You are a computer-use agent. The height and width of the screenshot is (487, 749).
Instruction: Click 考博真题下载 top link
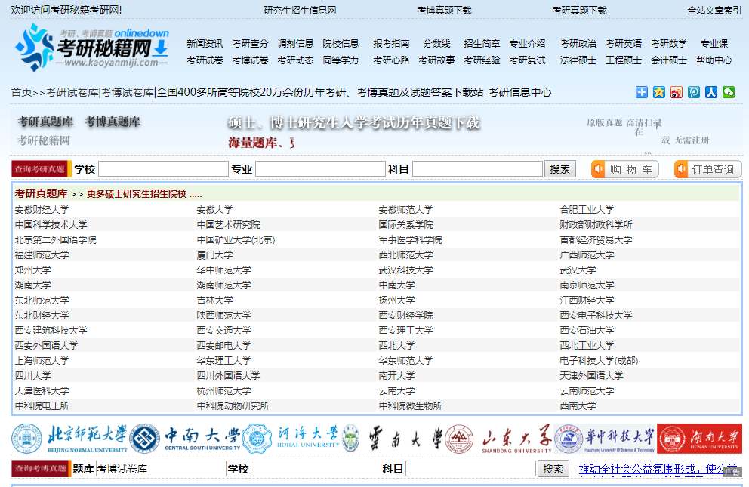tap(444, 10)
